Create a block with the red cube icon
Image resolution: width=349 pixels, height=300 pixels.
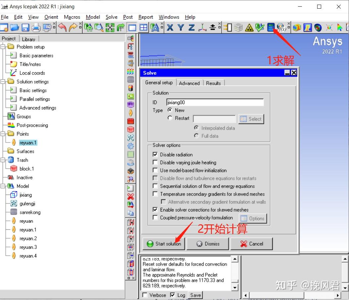[x=131, y=129]
